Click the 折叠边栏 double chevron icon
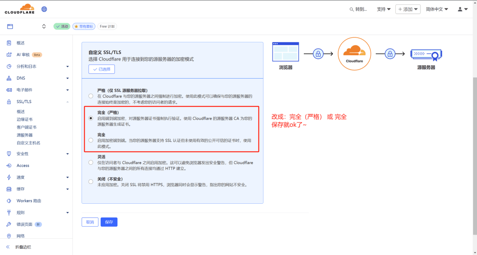This screenshot has width=477, height=255. tap(8, 247)
